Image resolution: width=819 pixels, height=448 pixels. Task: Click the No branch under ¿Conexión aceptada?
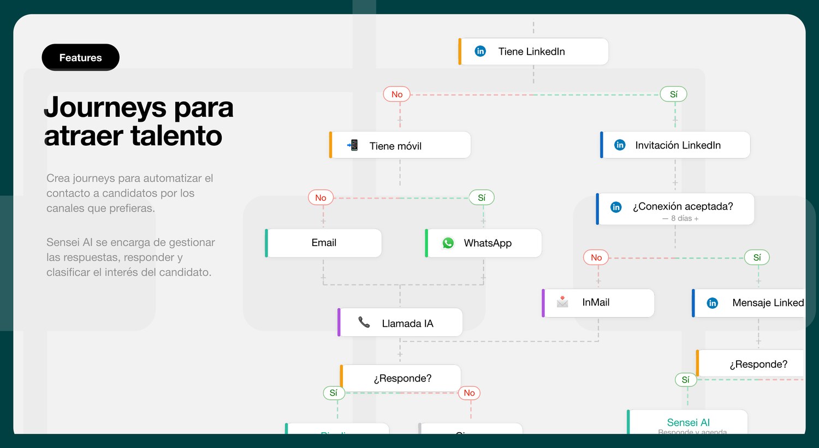click(x=596, y=258)
